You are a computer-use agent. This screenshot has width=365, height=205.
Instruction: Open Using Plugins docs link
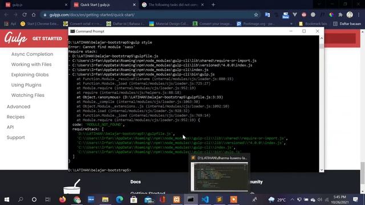[x=26, y=85]
